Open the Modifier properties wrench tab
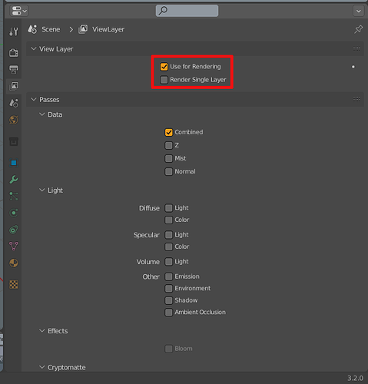The height and width of the screenshot is (384, 368). click(x=14, y=180)
